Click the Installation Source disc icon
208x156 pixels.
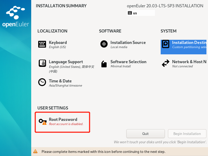click(x=104, y=44)
